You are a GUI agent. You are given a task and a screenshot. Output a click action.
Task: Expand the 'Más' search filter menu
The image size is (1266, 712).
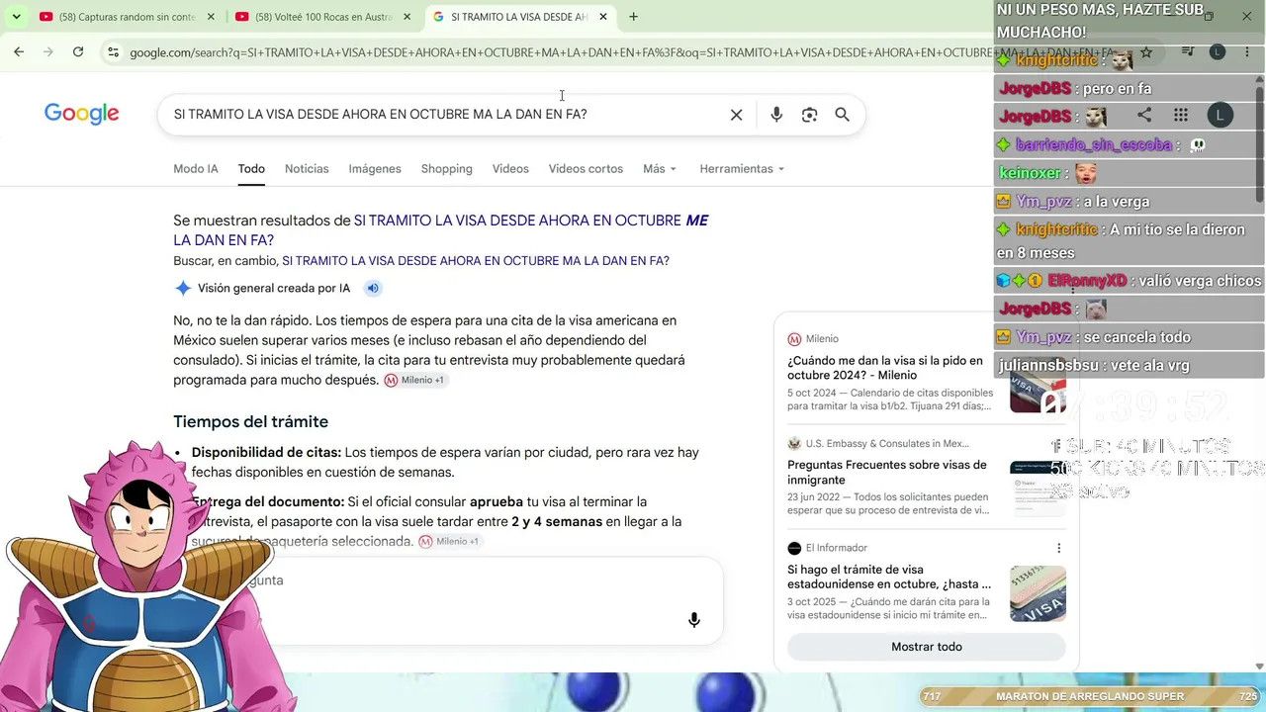point(660,169)
